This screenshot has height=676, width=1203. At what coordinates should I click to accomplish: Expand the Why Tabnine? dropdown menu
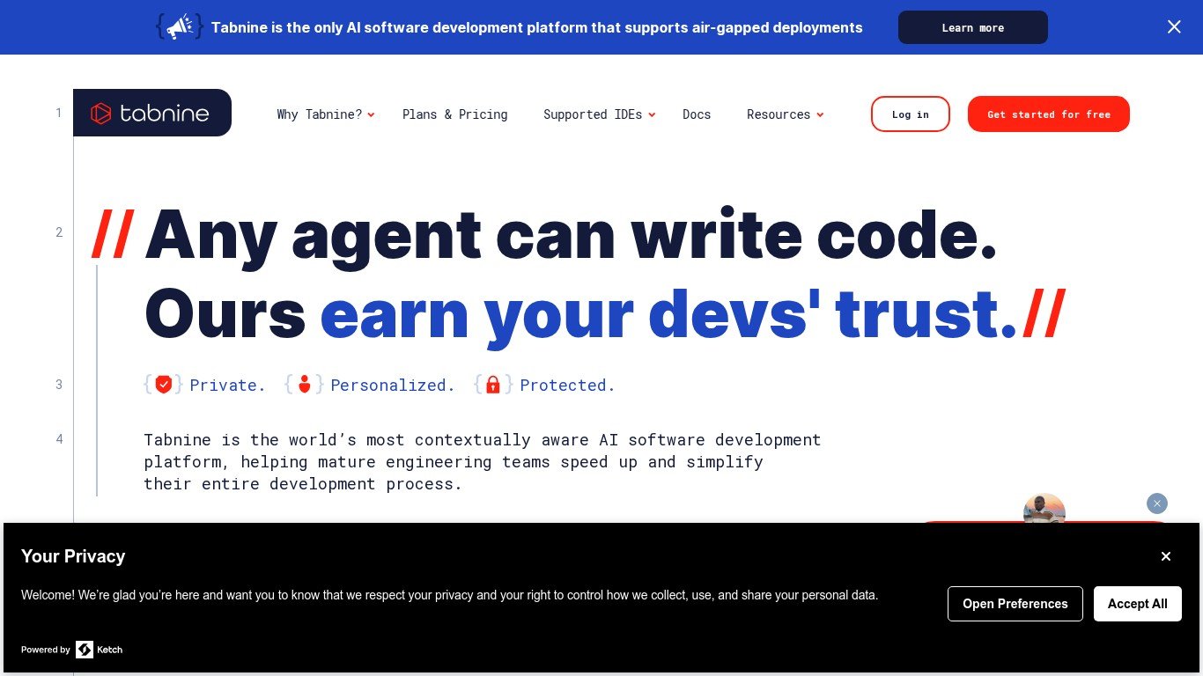[325, 114]
